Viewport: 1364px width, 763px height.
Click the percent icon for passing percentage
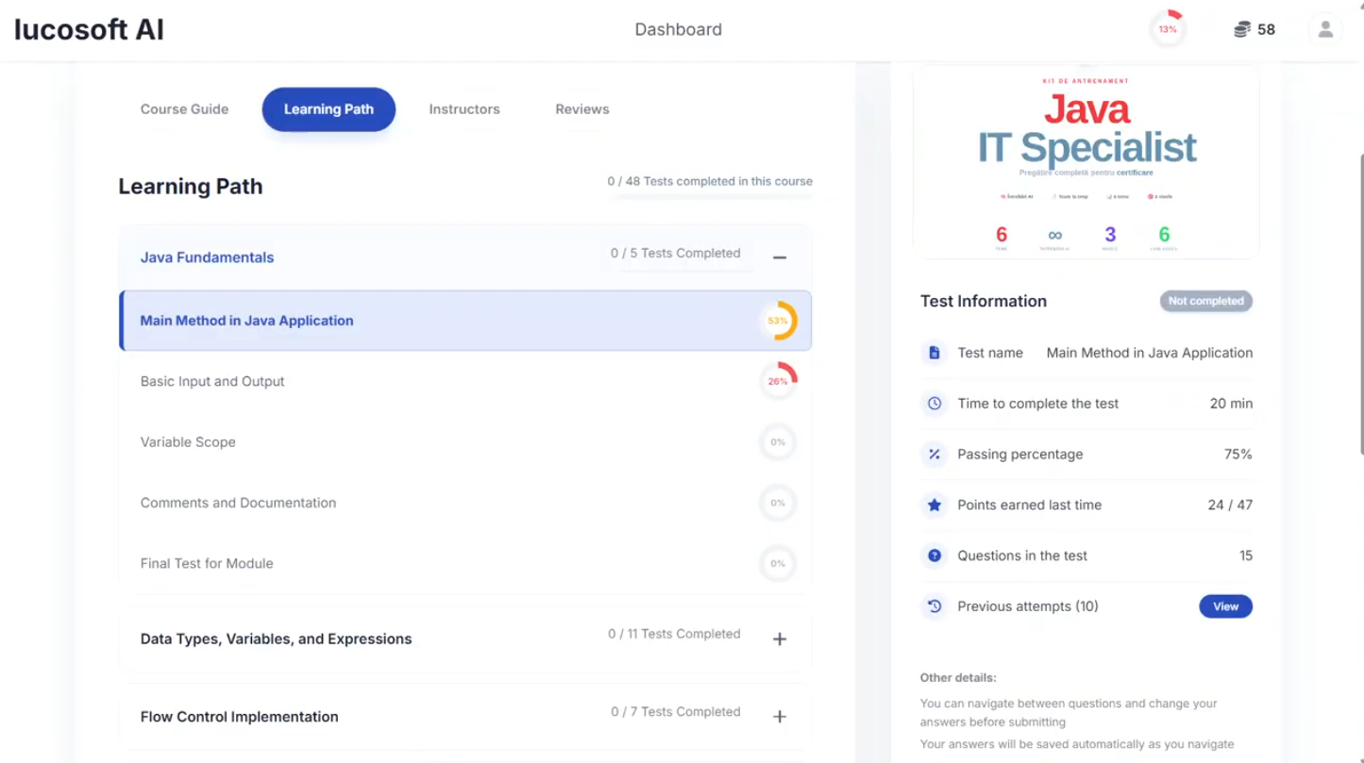[x=935, y=455]
